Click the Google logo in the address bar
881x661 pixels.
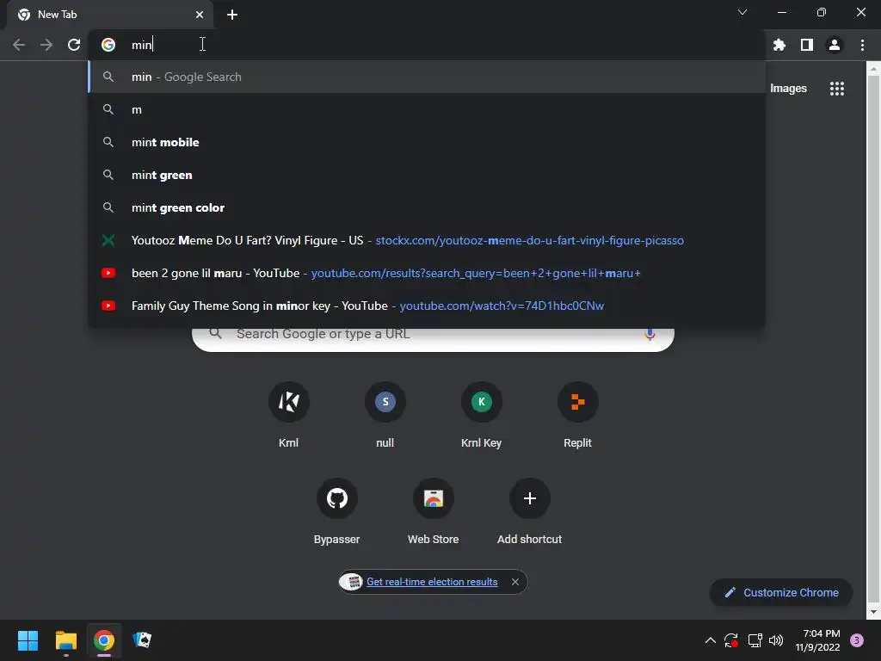[108, 45]
